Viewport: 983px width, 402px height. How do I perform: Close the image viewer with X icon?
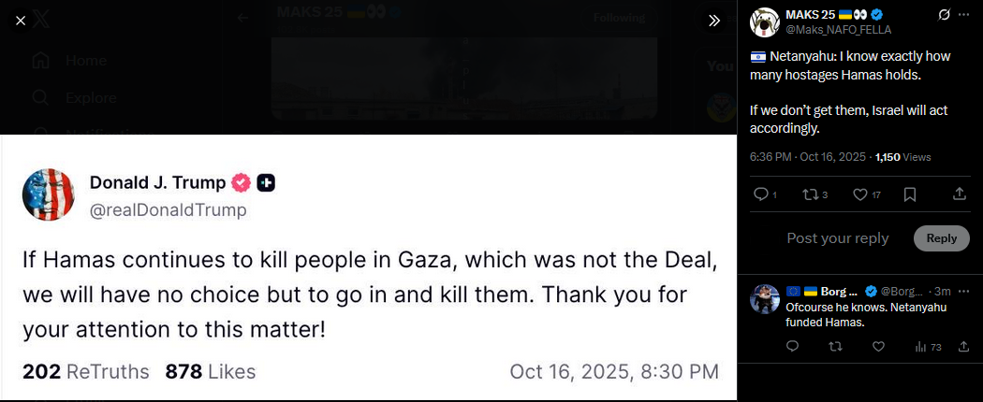(x=21, y=21)
